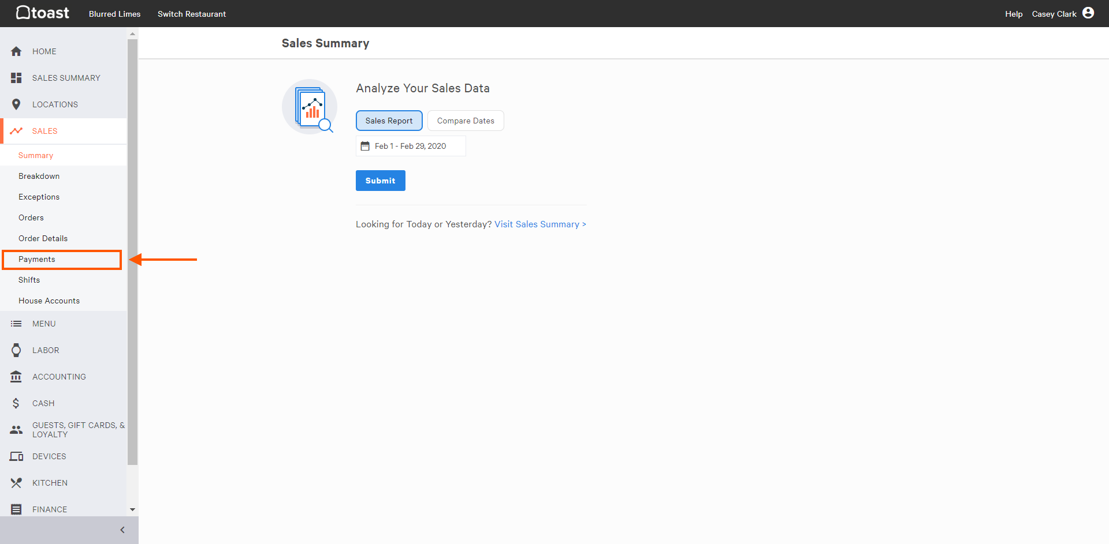The width and height of the screenshot is (1109, 544).
Task: Switch to the Breakdown sales view
Action: pos(39,176)
